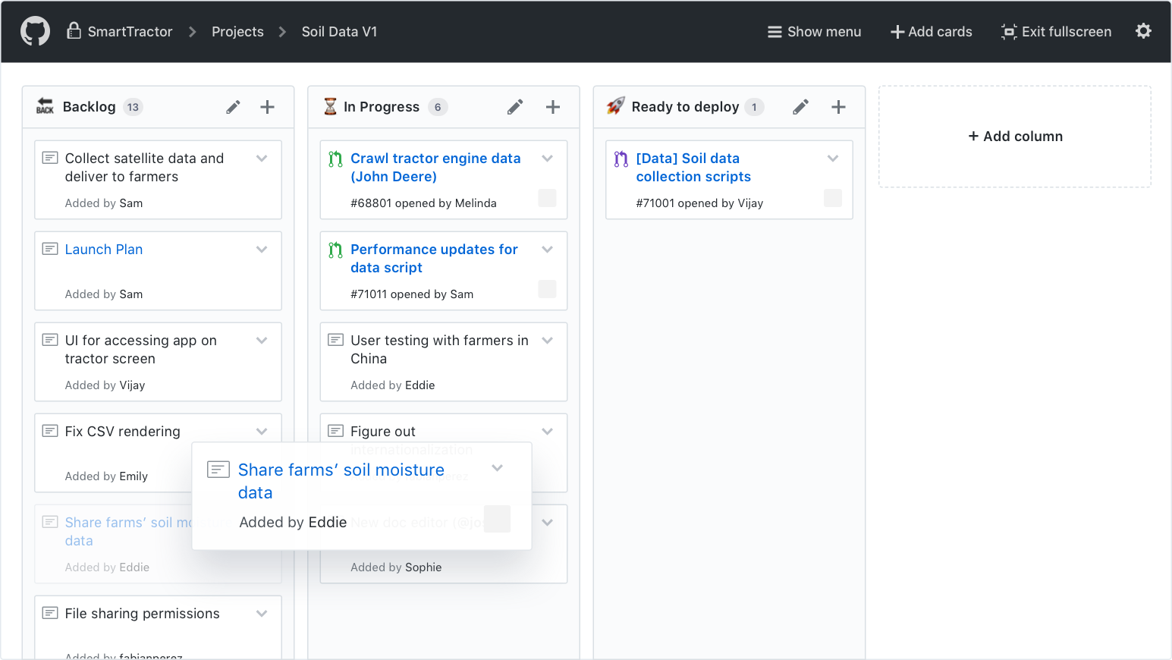1172x660 pixels.
Task: Click Exit fullscreen in the top bar
Action: (1056, 31)
